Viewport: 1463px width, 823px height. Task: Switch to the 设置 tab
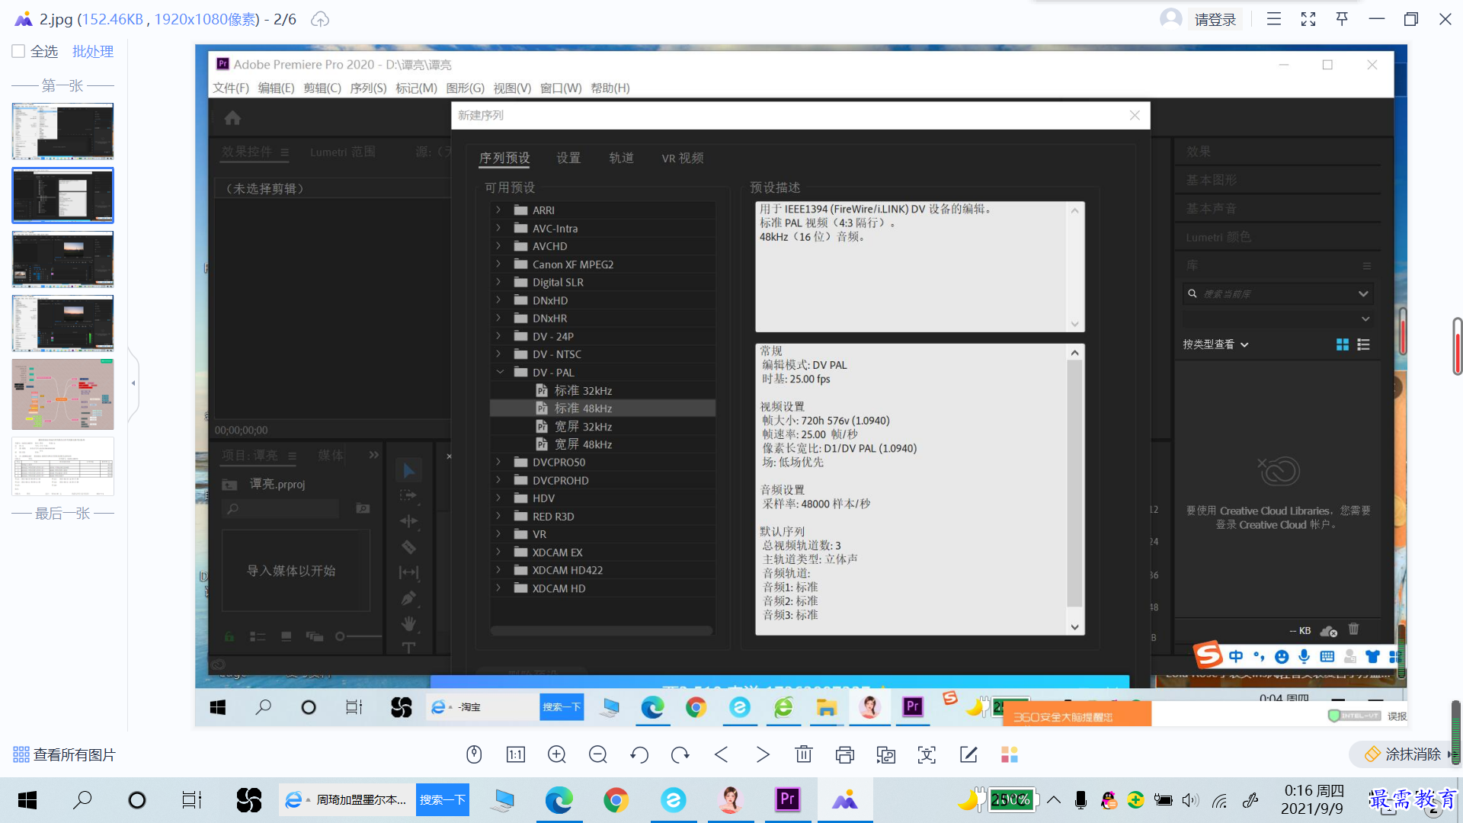(568, 158)
